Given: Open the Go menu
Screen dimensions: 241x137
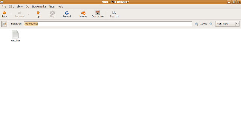Looking at the screenshot, I should click(x=27, y=6).
